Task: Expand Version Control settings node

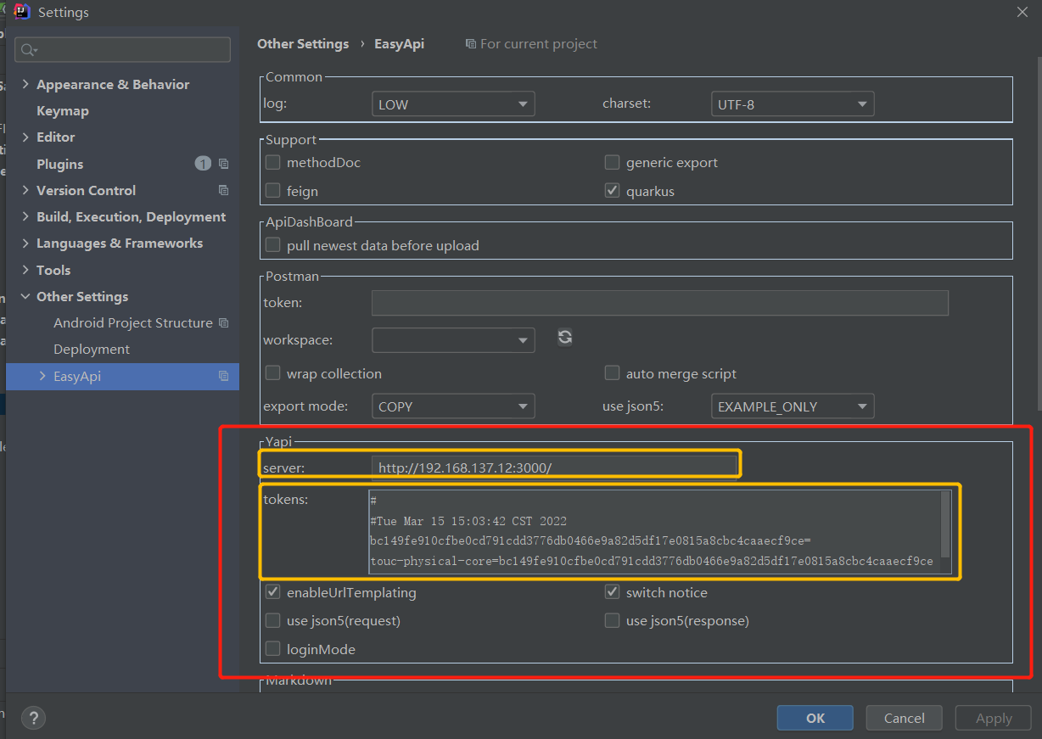Action: pos(25,190)
